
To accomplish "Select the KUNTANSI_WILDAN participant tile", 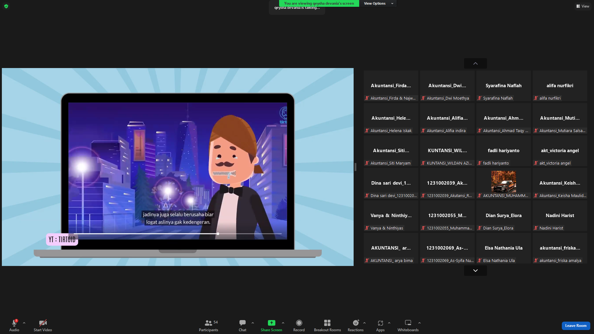I will (x=447, y=151).
